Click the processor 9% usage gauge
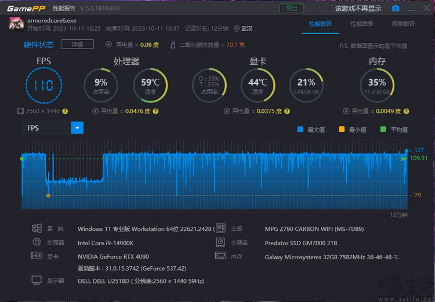The width and height of the screenshot is (435, 302). tap(101, 85)
